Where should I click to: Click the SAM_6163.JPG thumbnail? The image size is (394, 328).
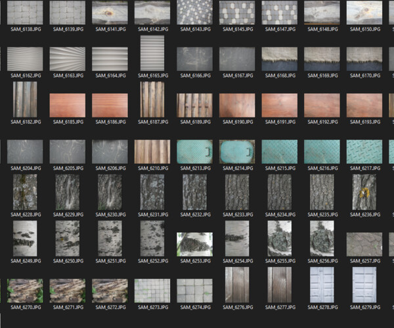[68, 59]
